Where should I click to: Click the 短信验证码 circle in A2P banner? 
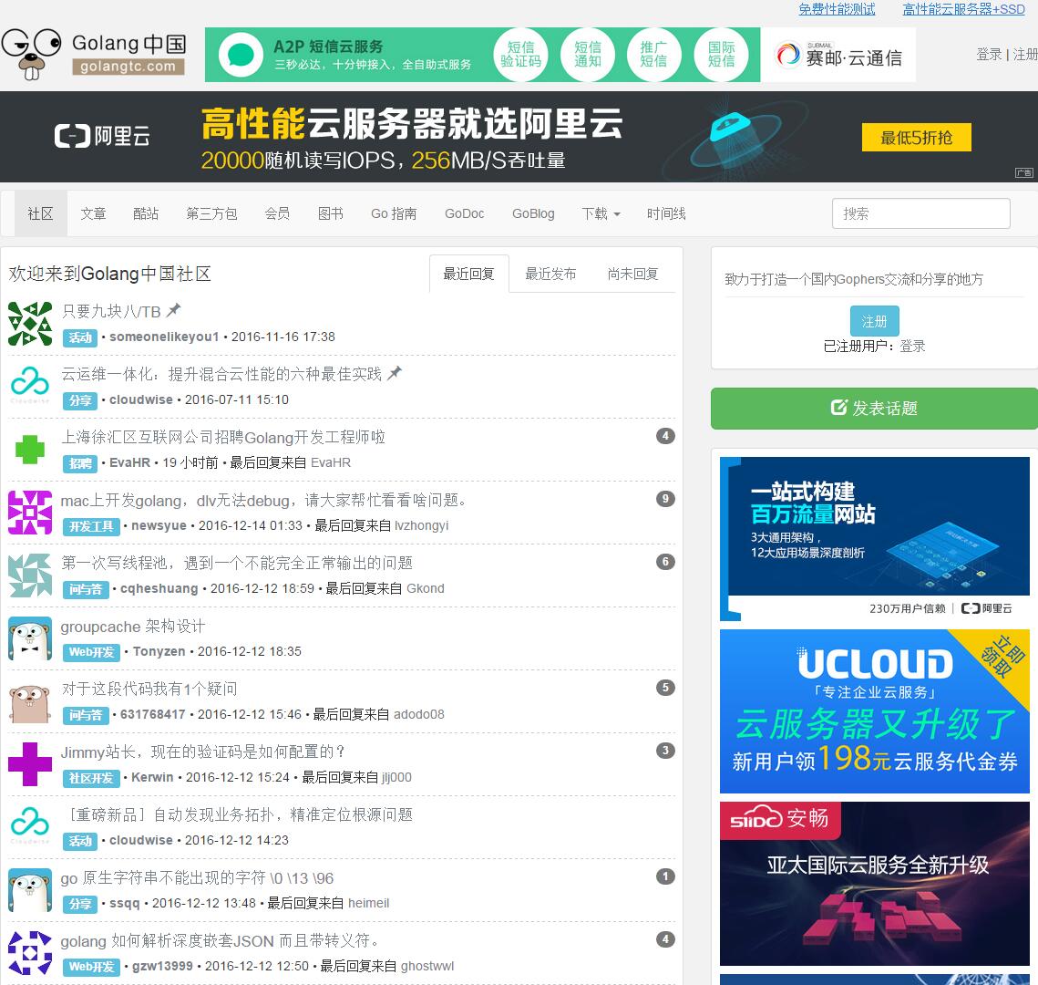[x=521, y=55]
